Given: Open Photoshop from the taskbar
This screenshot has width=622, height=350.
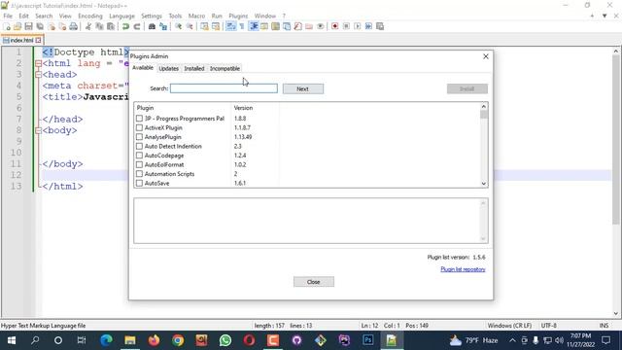Looking at the screenshot, I should [367, 340].
